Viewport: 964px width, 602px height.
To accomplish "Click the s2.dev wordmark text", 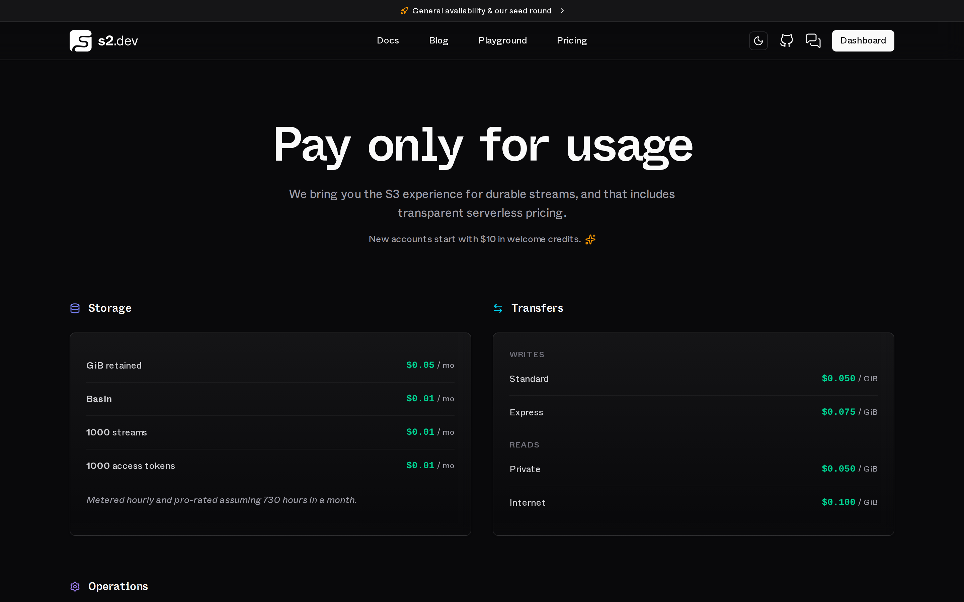I will click(x=118, y=40).
